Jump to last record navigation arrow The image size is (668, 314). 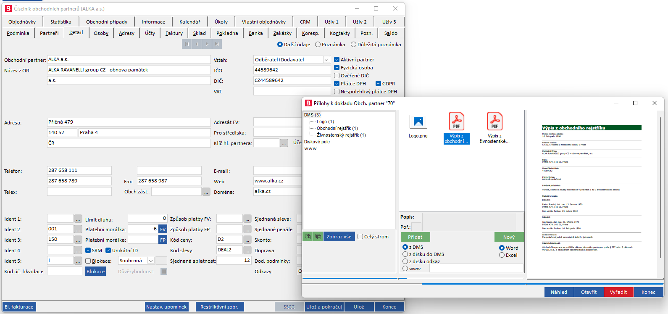pyautogui.click(x=217, y=44)
